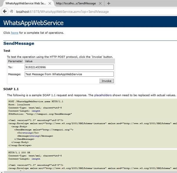The height and width of the screenshot is (173, 177).
Task: Click the 'SOAP 1.1' subheading
Action: click(x=11, y=89)
